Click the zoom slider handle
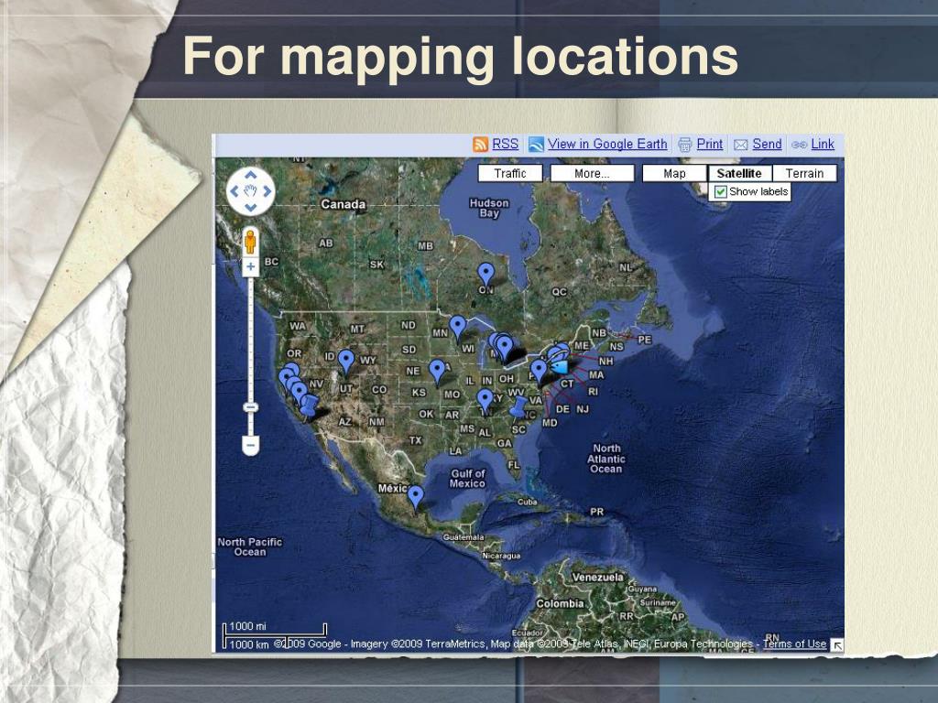This screenshot has height=703, width=938. pos(251,407)
